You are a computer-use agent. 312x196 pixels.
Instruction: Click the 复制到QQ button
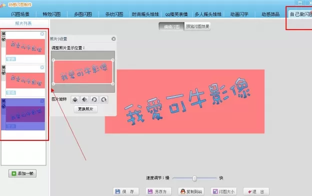tap(191, 191)
